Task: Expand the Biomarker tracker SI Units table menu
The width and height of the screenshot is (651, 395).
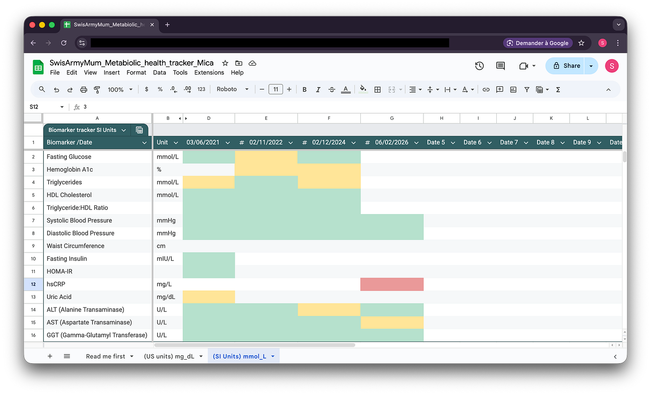Action: (124, 130)
